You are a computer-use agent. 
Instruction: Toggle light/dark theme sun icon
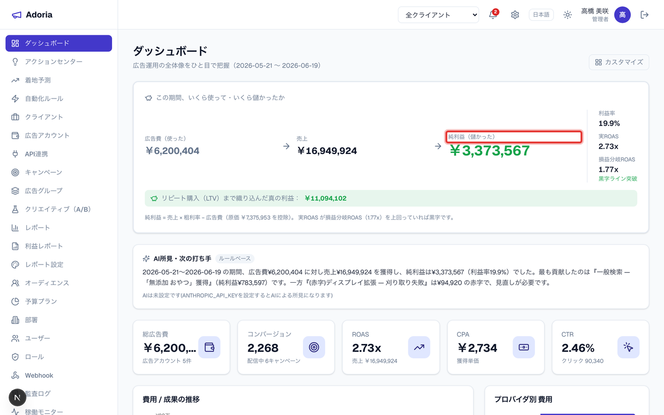pyautogui.click(x=568, y=15)
